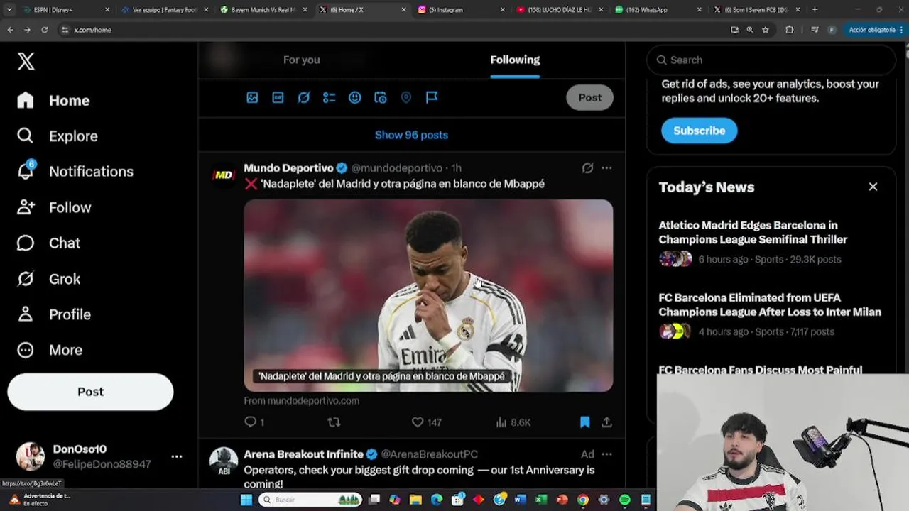Open Excel from the taskbar
The image size is (909, 511).
[541, 500]
